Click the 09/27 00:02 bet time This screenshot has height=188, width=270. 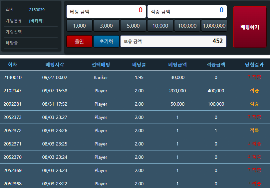click(55, 77)
